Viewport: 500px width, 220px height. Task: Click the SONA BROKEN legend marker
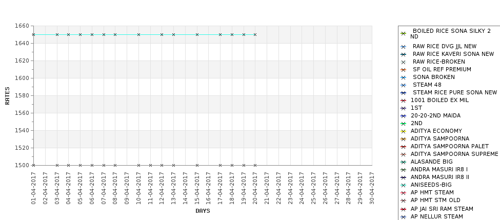(x=404, y=77)
